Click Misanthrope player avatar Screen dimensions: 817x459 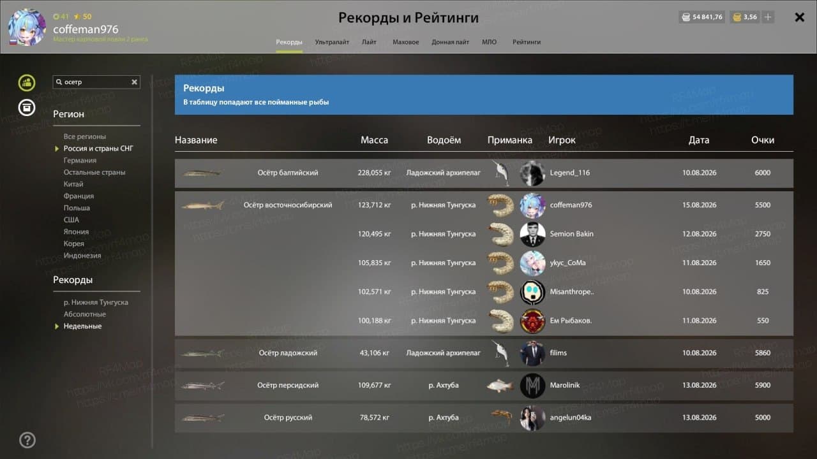532,292
